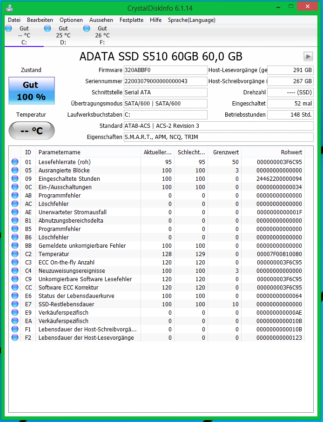This screenshot has height=422, width=323.
Task: Select the C: drive tab
Action: pyautogui.click(x=24, y=35)
